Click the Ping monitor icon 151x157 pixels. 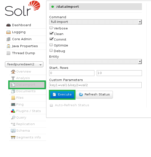pyautogui.click(x=13, y=104)
